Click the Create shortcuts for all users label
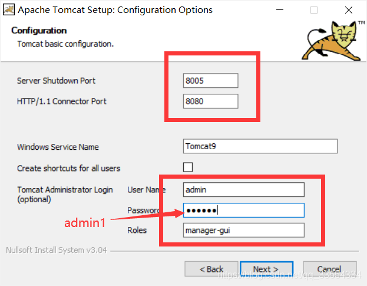This screenshot has width=367, height=286. pos(68,169)
